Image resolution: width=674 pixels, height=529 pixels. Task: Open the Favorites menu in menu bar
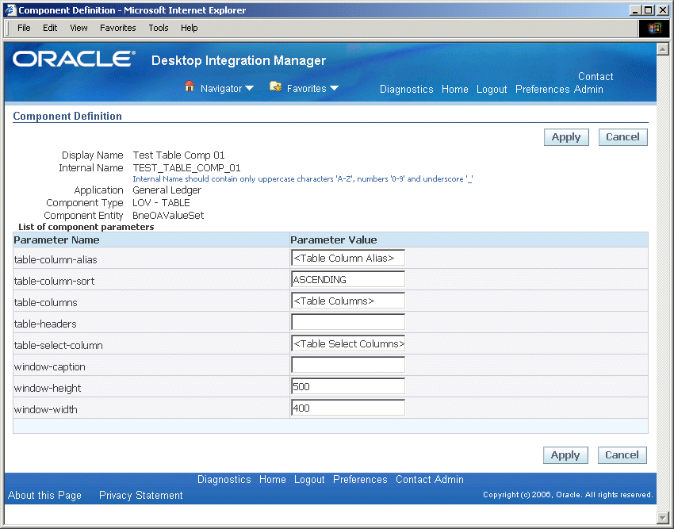118,28
